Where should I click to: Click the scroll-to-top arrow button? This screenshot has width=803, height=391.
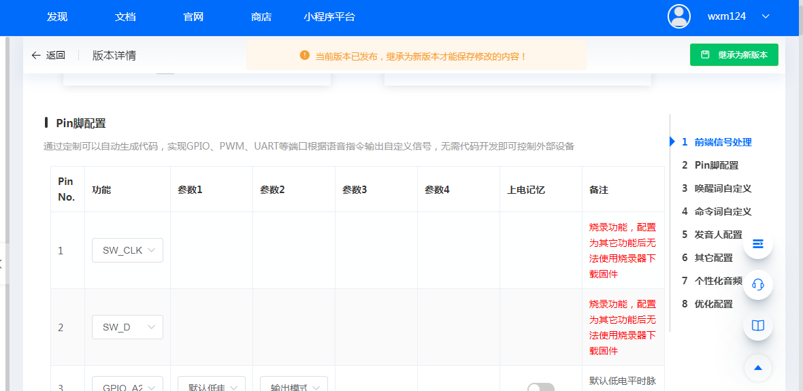point(758,367)
